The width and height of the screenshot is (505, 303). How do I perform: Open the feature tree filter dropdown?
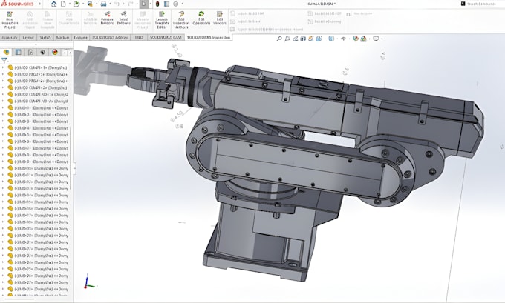click(4, 61)
